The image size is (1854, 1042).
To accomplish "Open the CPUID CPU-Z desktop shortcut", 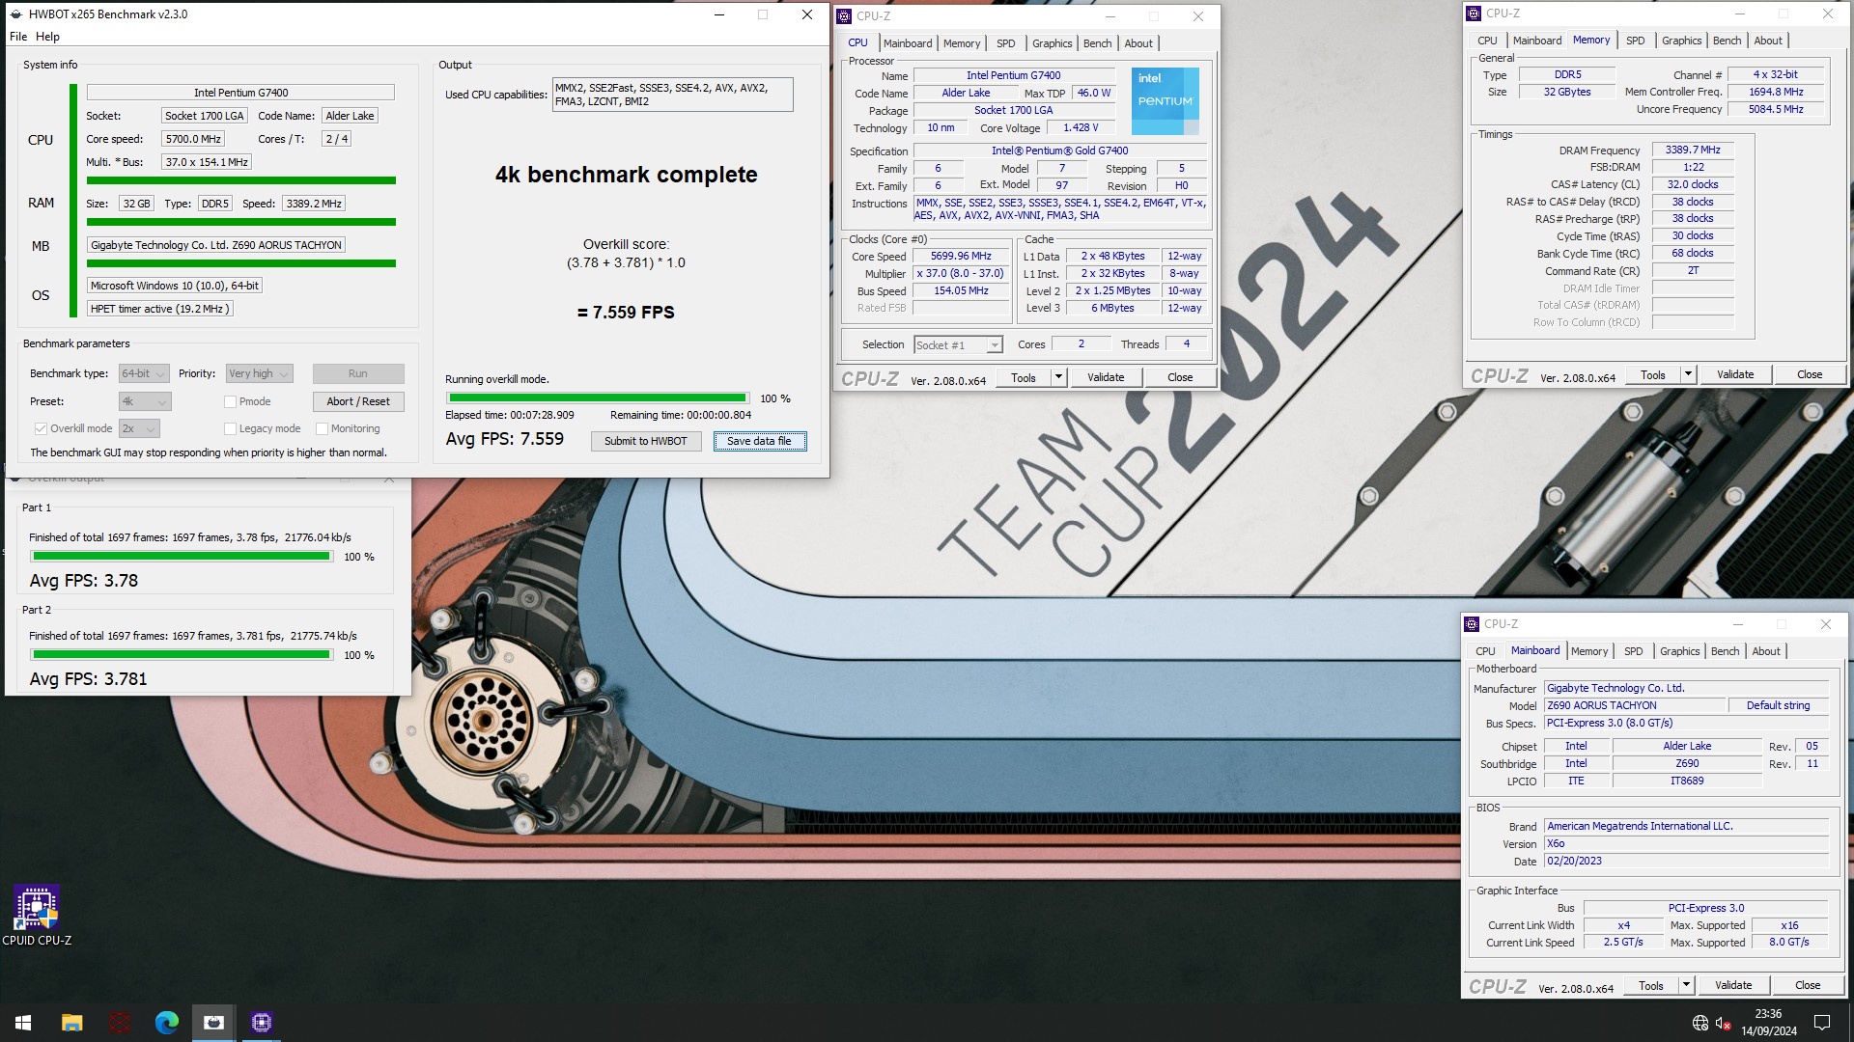I will click(37, 915).
